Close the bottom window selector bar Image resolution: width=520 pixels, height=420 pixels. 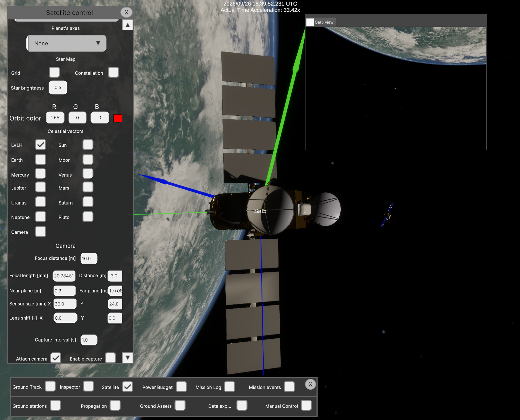[x=310, y=384]
